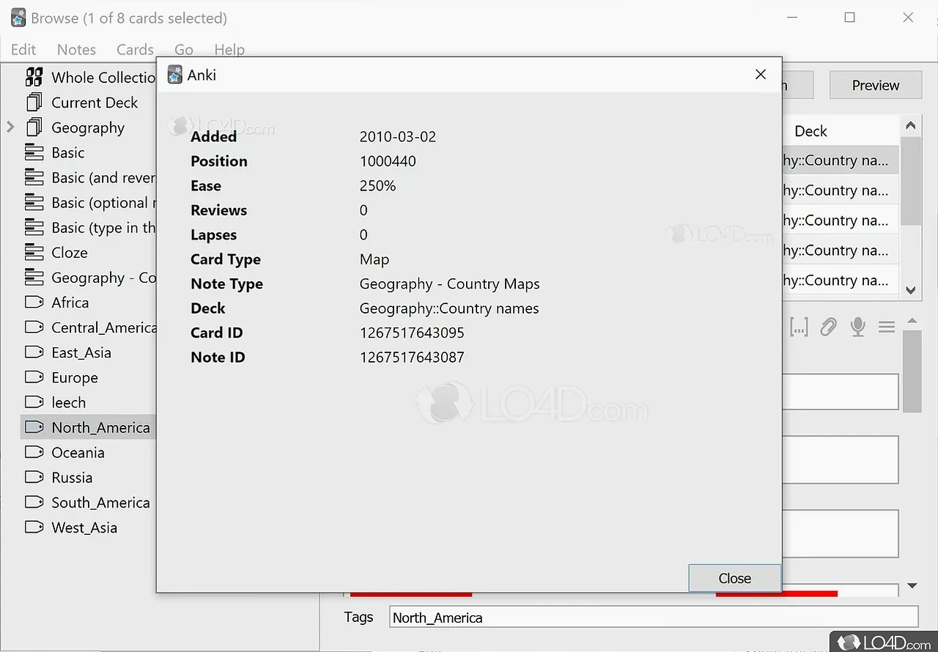
Task: Click the Position value 1000440
Action: pyautogui.click(x=388, y=161)
